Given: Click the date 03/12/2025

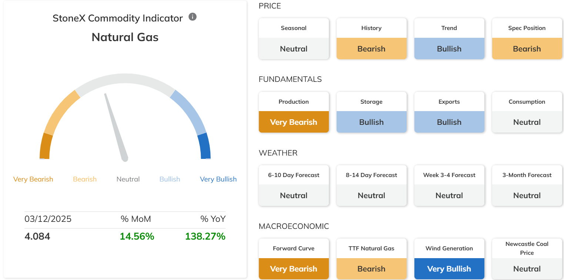Looking at the screenshot, I should tap(48, 219).
